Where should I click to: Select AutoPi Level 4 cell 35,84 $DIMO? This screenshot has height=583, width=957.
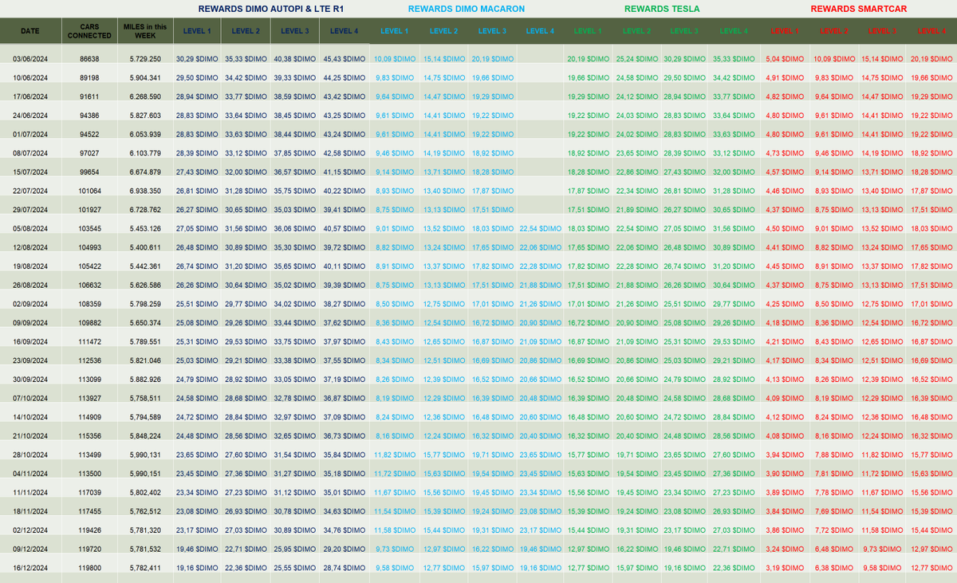pos(344,455)
